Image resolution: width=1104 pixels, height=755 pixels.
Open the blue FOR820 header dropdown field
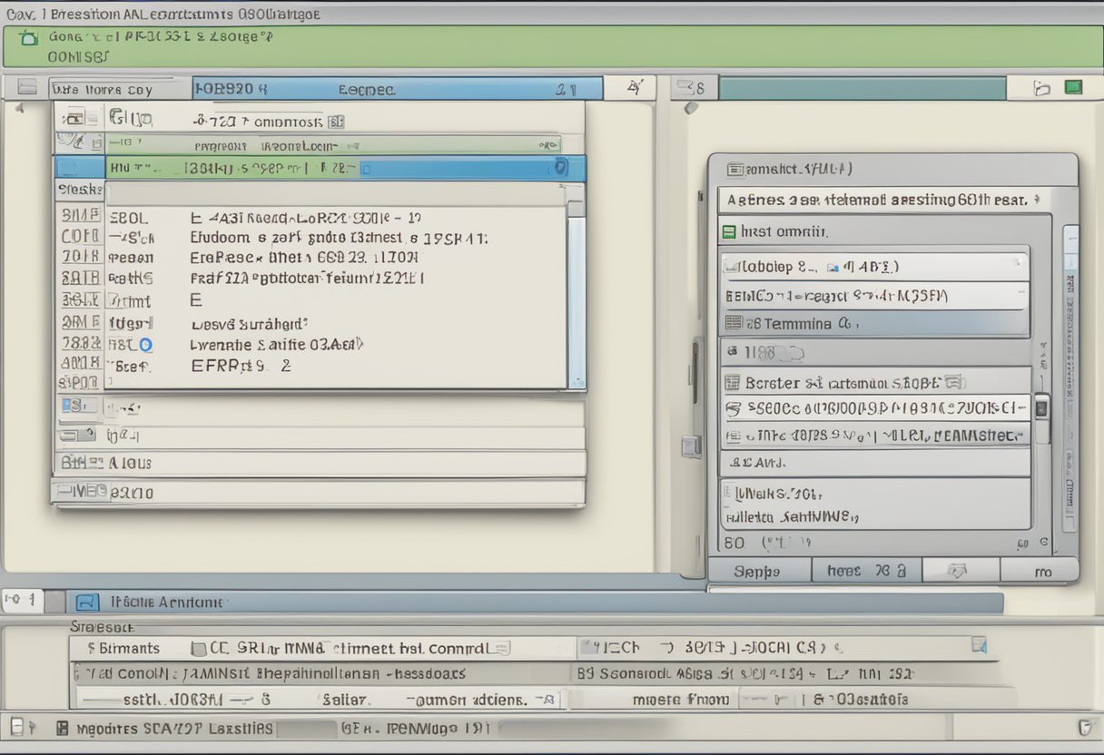(x=397, y=89)
